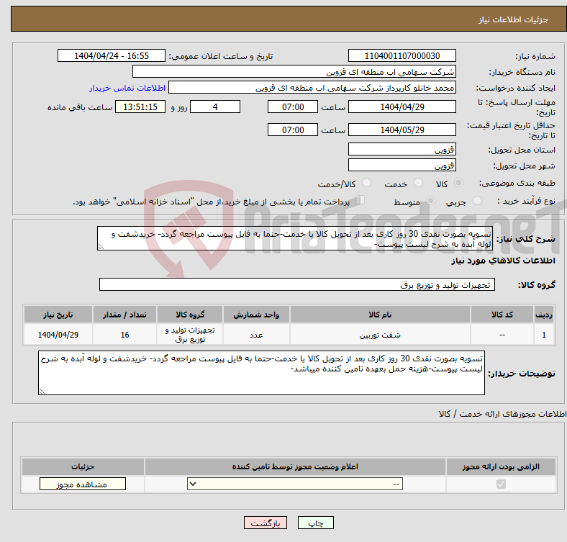Click the ردیف column header
Screen dimensions: 567x542
pyautogui.click(x=544, y=315)
